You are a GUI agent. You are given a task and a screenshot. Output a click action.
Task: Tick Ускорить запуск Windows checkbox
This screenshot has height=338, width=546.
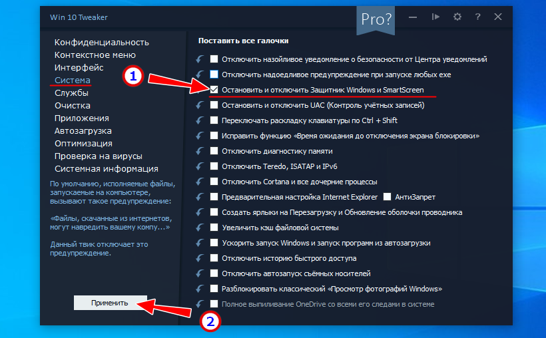[x=214, y=243]
